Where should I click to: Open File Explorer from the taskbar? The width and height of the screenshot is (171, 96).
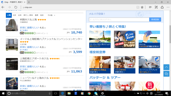tap(69, 93)
